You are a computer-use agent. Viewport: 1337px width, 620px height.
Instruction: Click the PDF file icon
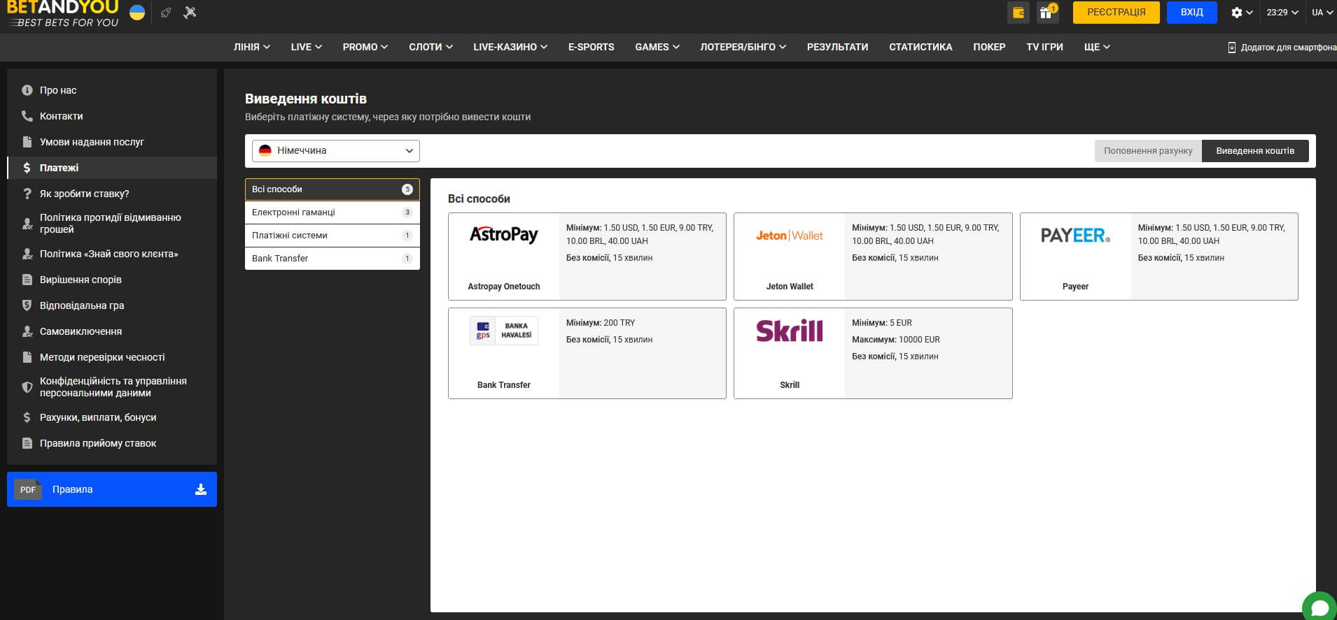pos(28,489)
